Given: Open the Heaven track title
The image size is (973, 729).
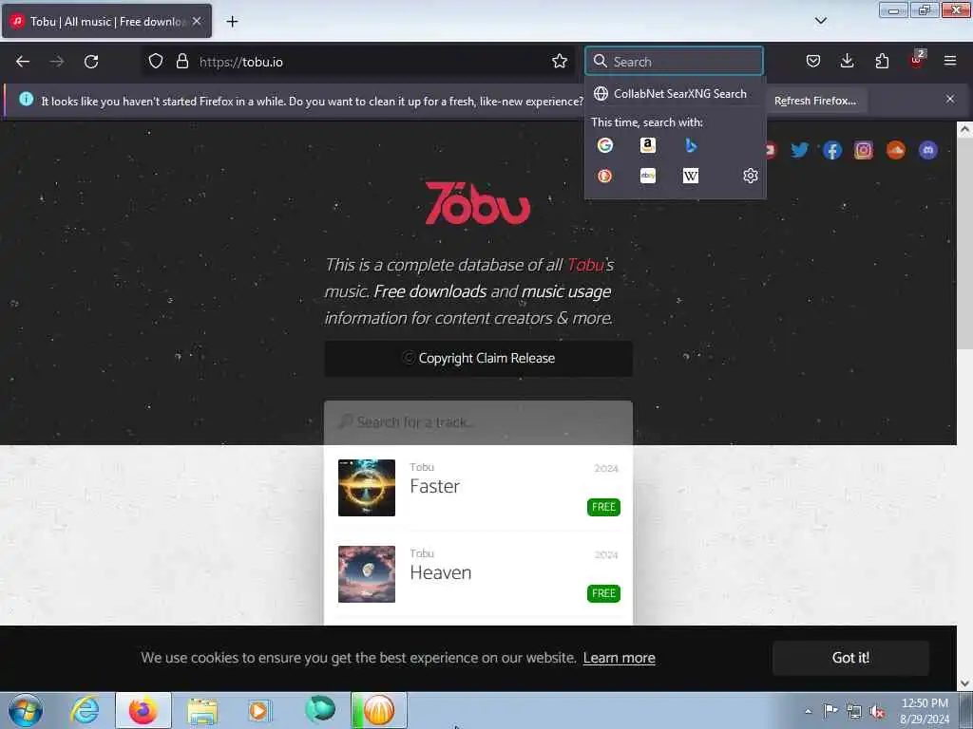Looking at the screenshot, I should (441, 572).
